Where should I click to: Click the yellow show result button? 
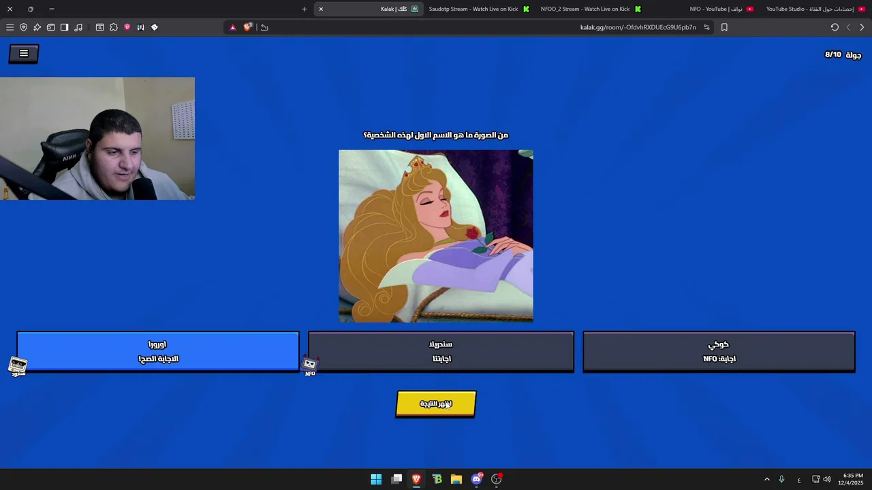click(436, 404)
